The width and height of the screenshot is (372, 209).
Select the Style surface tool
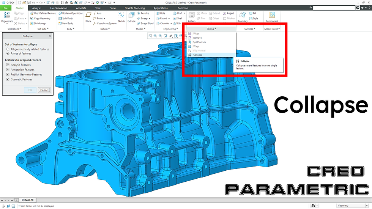pos(254,19)
